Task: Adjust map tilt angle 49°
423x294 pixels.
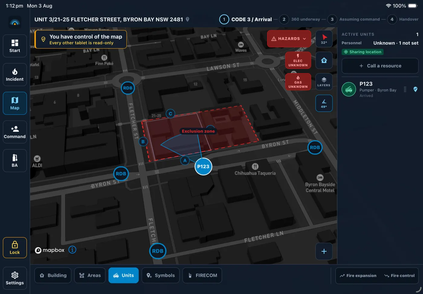Action: tap(324, 103)
